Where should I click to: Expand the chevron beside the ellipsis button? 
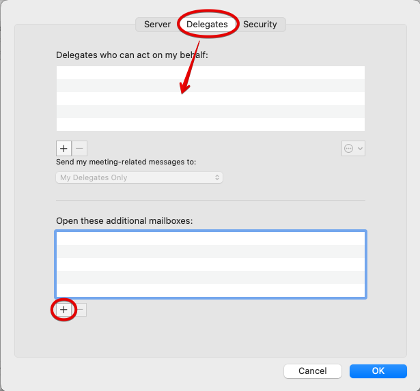tap(361, 148)
